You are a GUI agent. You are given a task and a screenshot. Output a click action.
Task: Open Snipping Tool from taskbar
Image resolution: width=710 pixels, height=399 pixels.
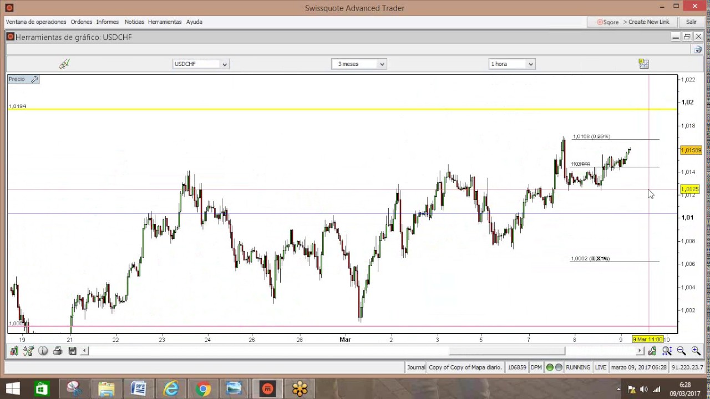pos(74,389)
